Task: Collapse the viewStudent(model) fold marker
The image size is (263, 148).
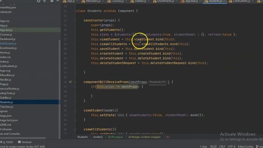Action: pos(75,111)
